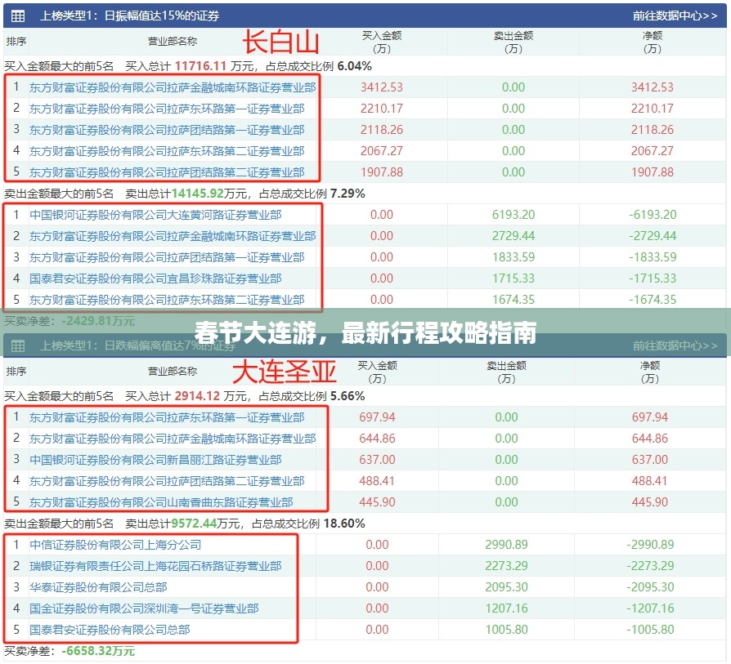Click the table grid icon beside 日跌幅偏离值达7%的证券

18,346
